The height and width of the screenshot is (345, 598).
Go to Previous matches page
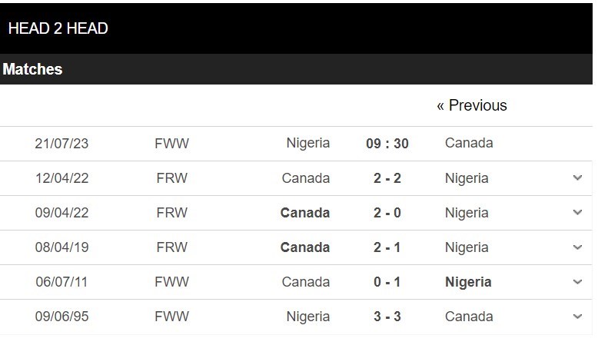[x=472, y=105]
